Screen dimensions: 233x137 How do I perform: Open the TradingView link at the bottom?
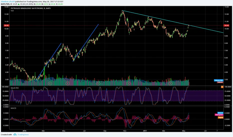23,135
